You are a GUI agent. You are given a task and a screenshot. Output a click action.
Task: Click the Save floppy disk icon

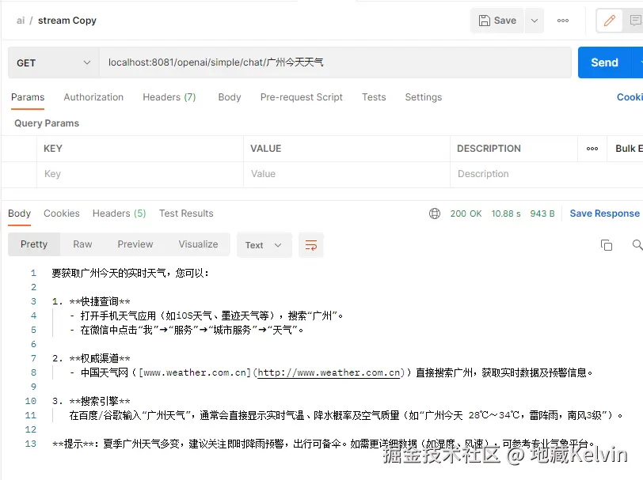tap(485, 21)
